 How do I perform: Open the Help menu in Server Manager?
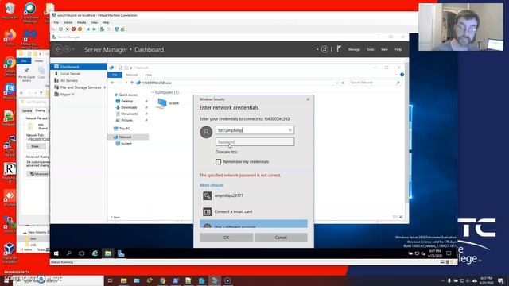(398, 49)
